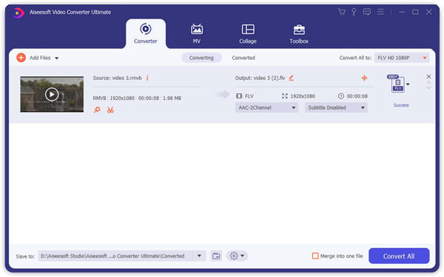
Task: Click the Convert All button
Action: [x=399, y=256]
